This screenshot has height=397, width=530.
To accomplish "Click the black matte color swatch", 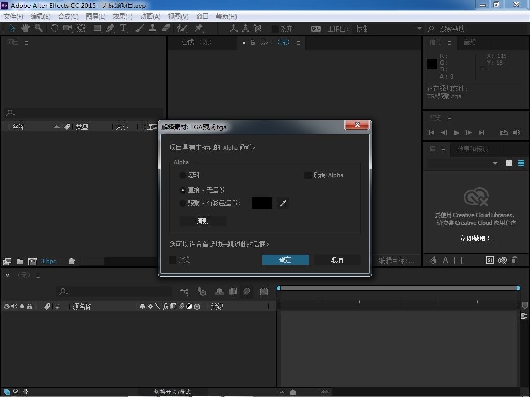I will tap(261, 203).
